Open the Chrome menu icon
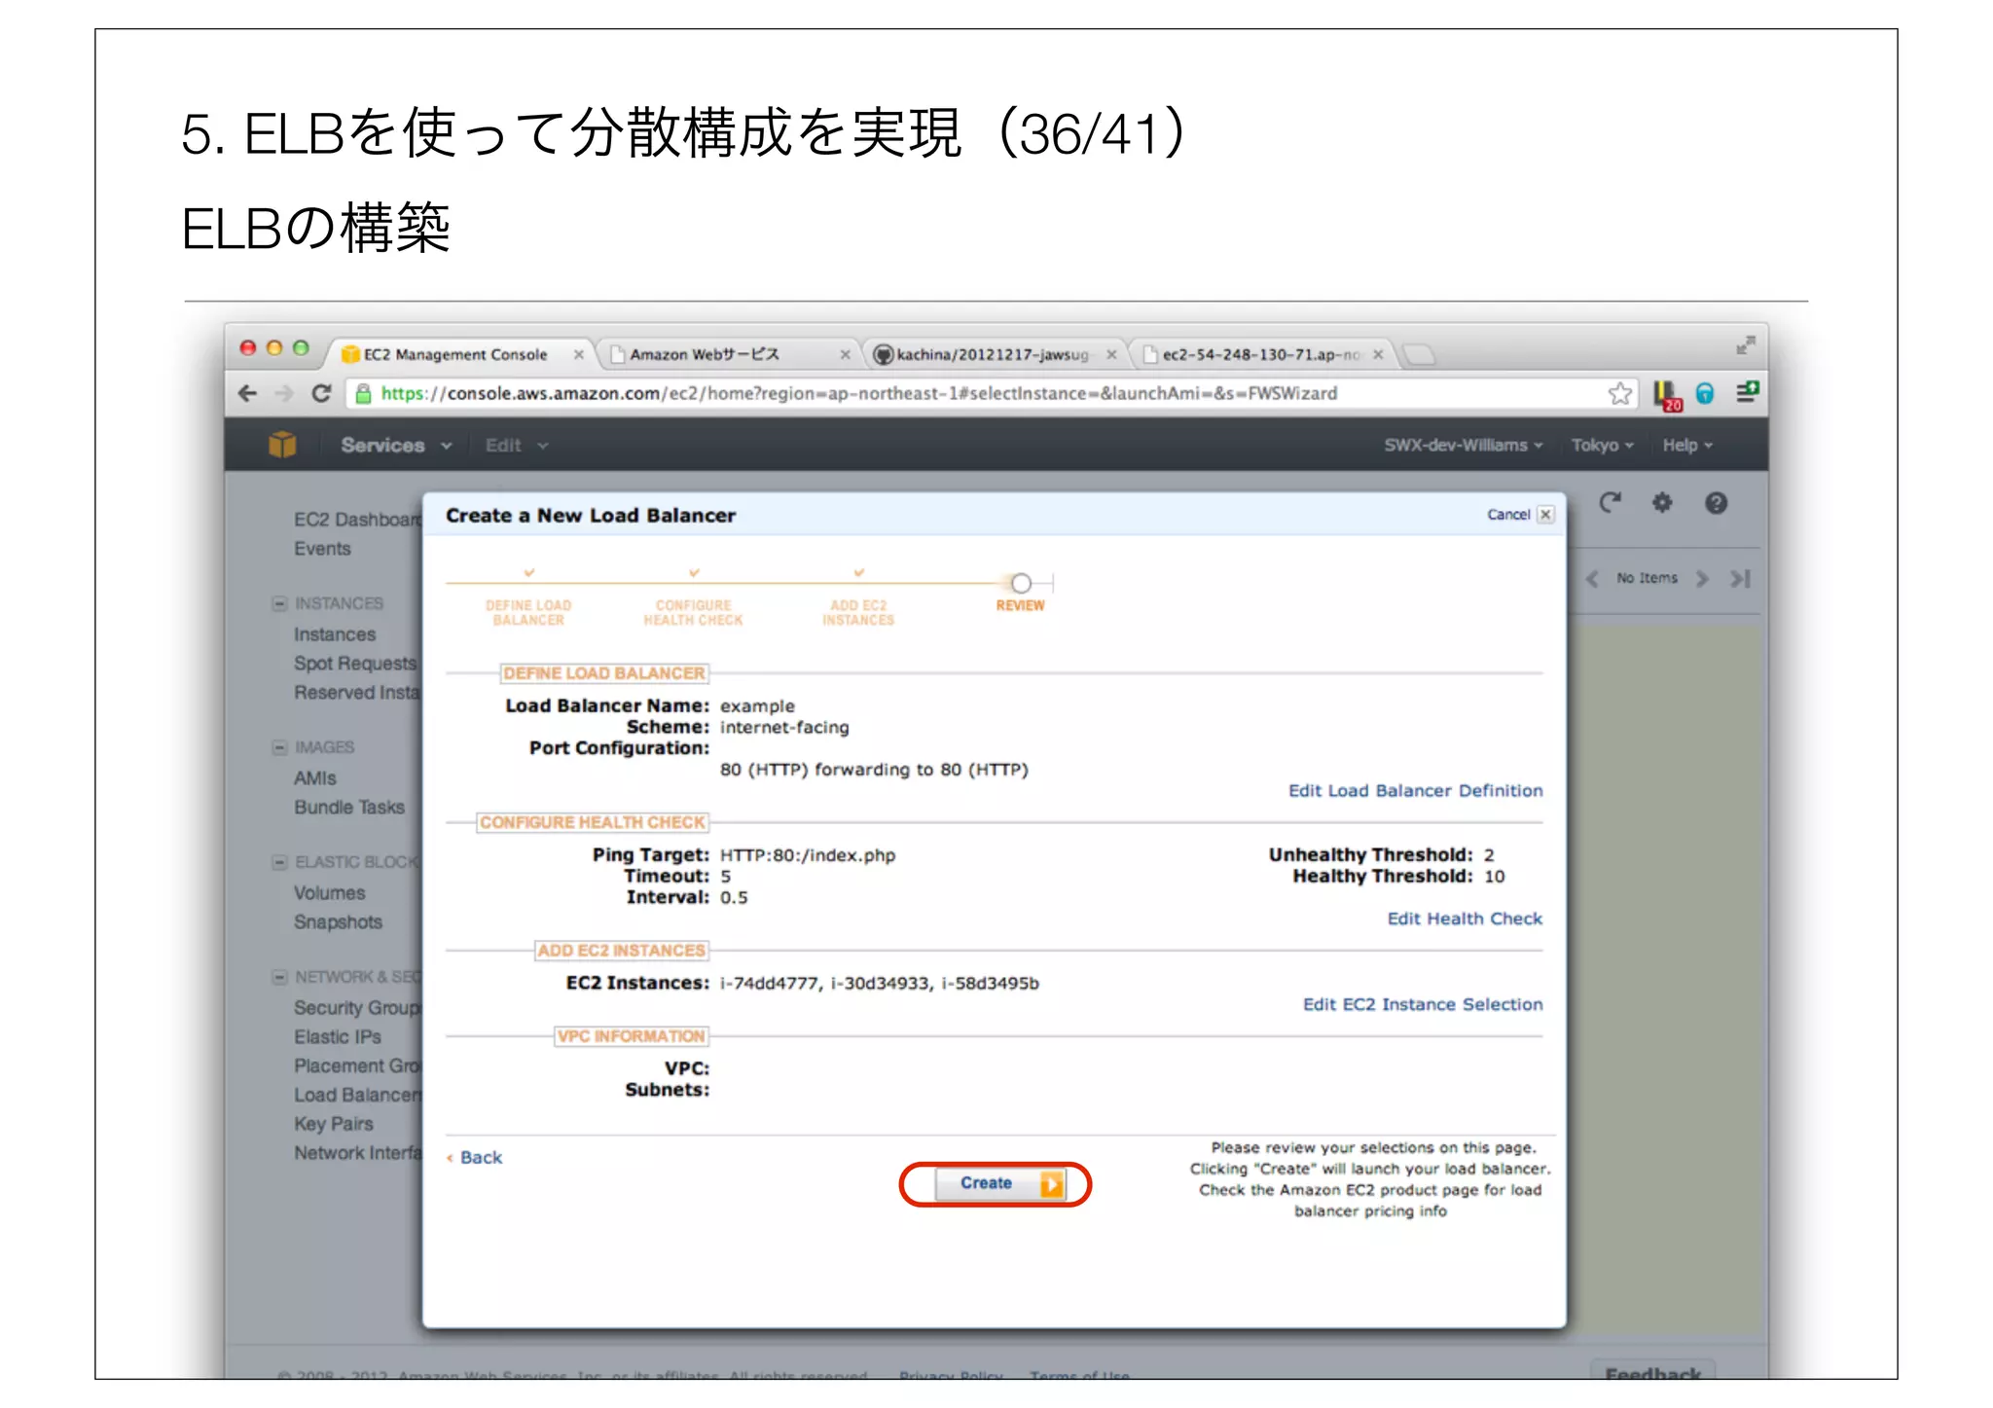 (x=1747, y=392)
